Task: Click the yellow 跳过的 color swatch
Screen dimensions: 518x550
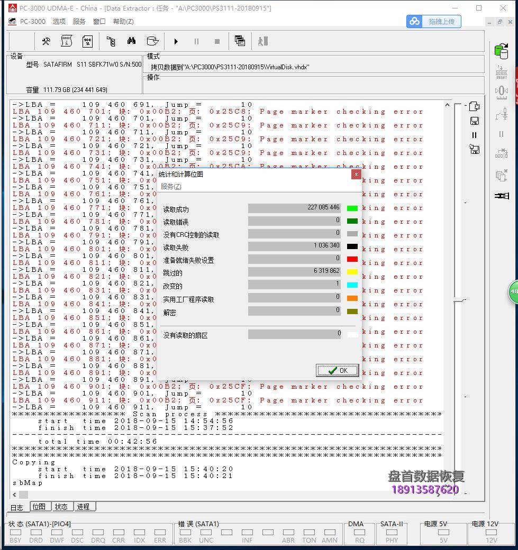Action: [352, 272]
